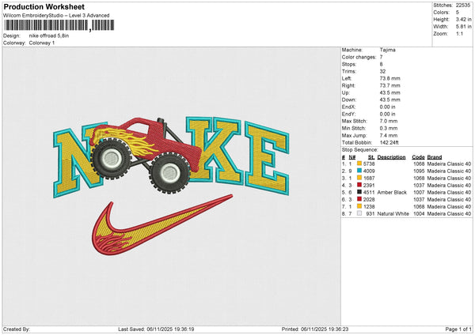The image size is (475, 335).
Task: Click the letter N in the design
Action: coord(75,164)
